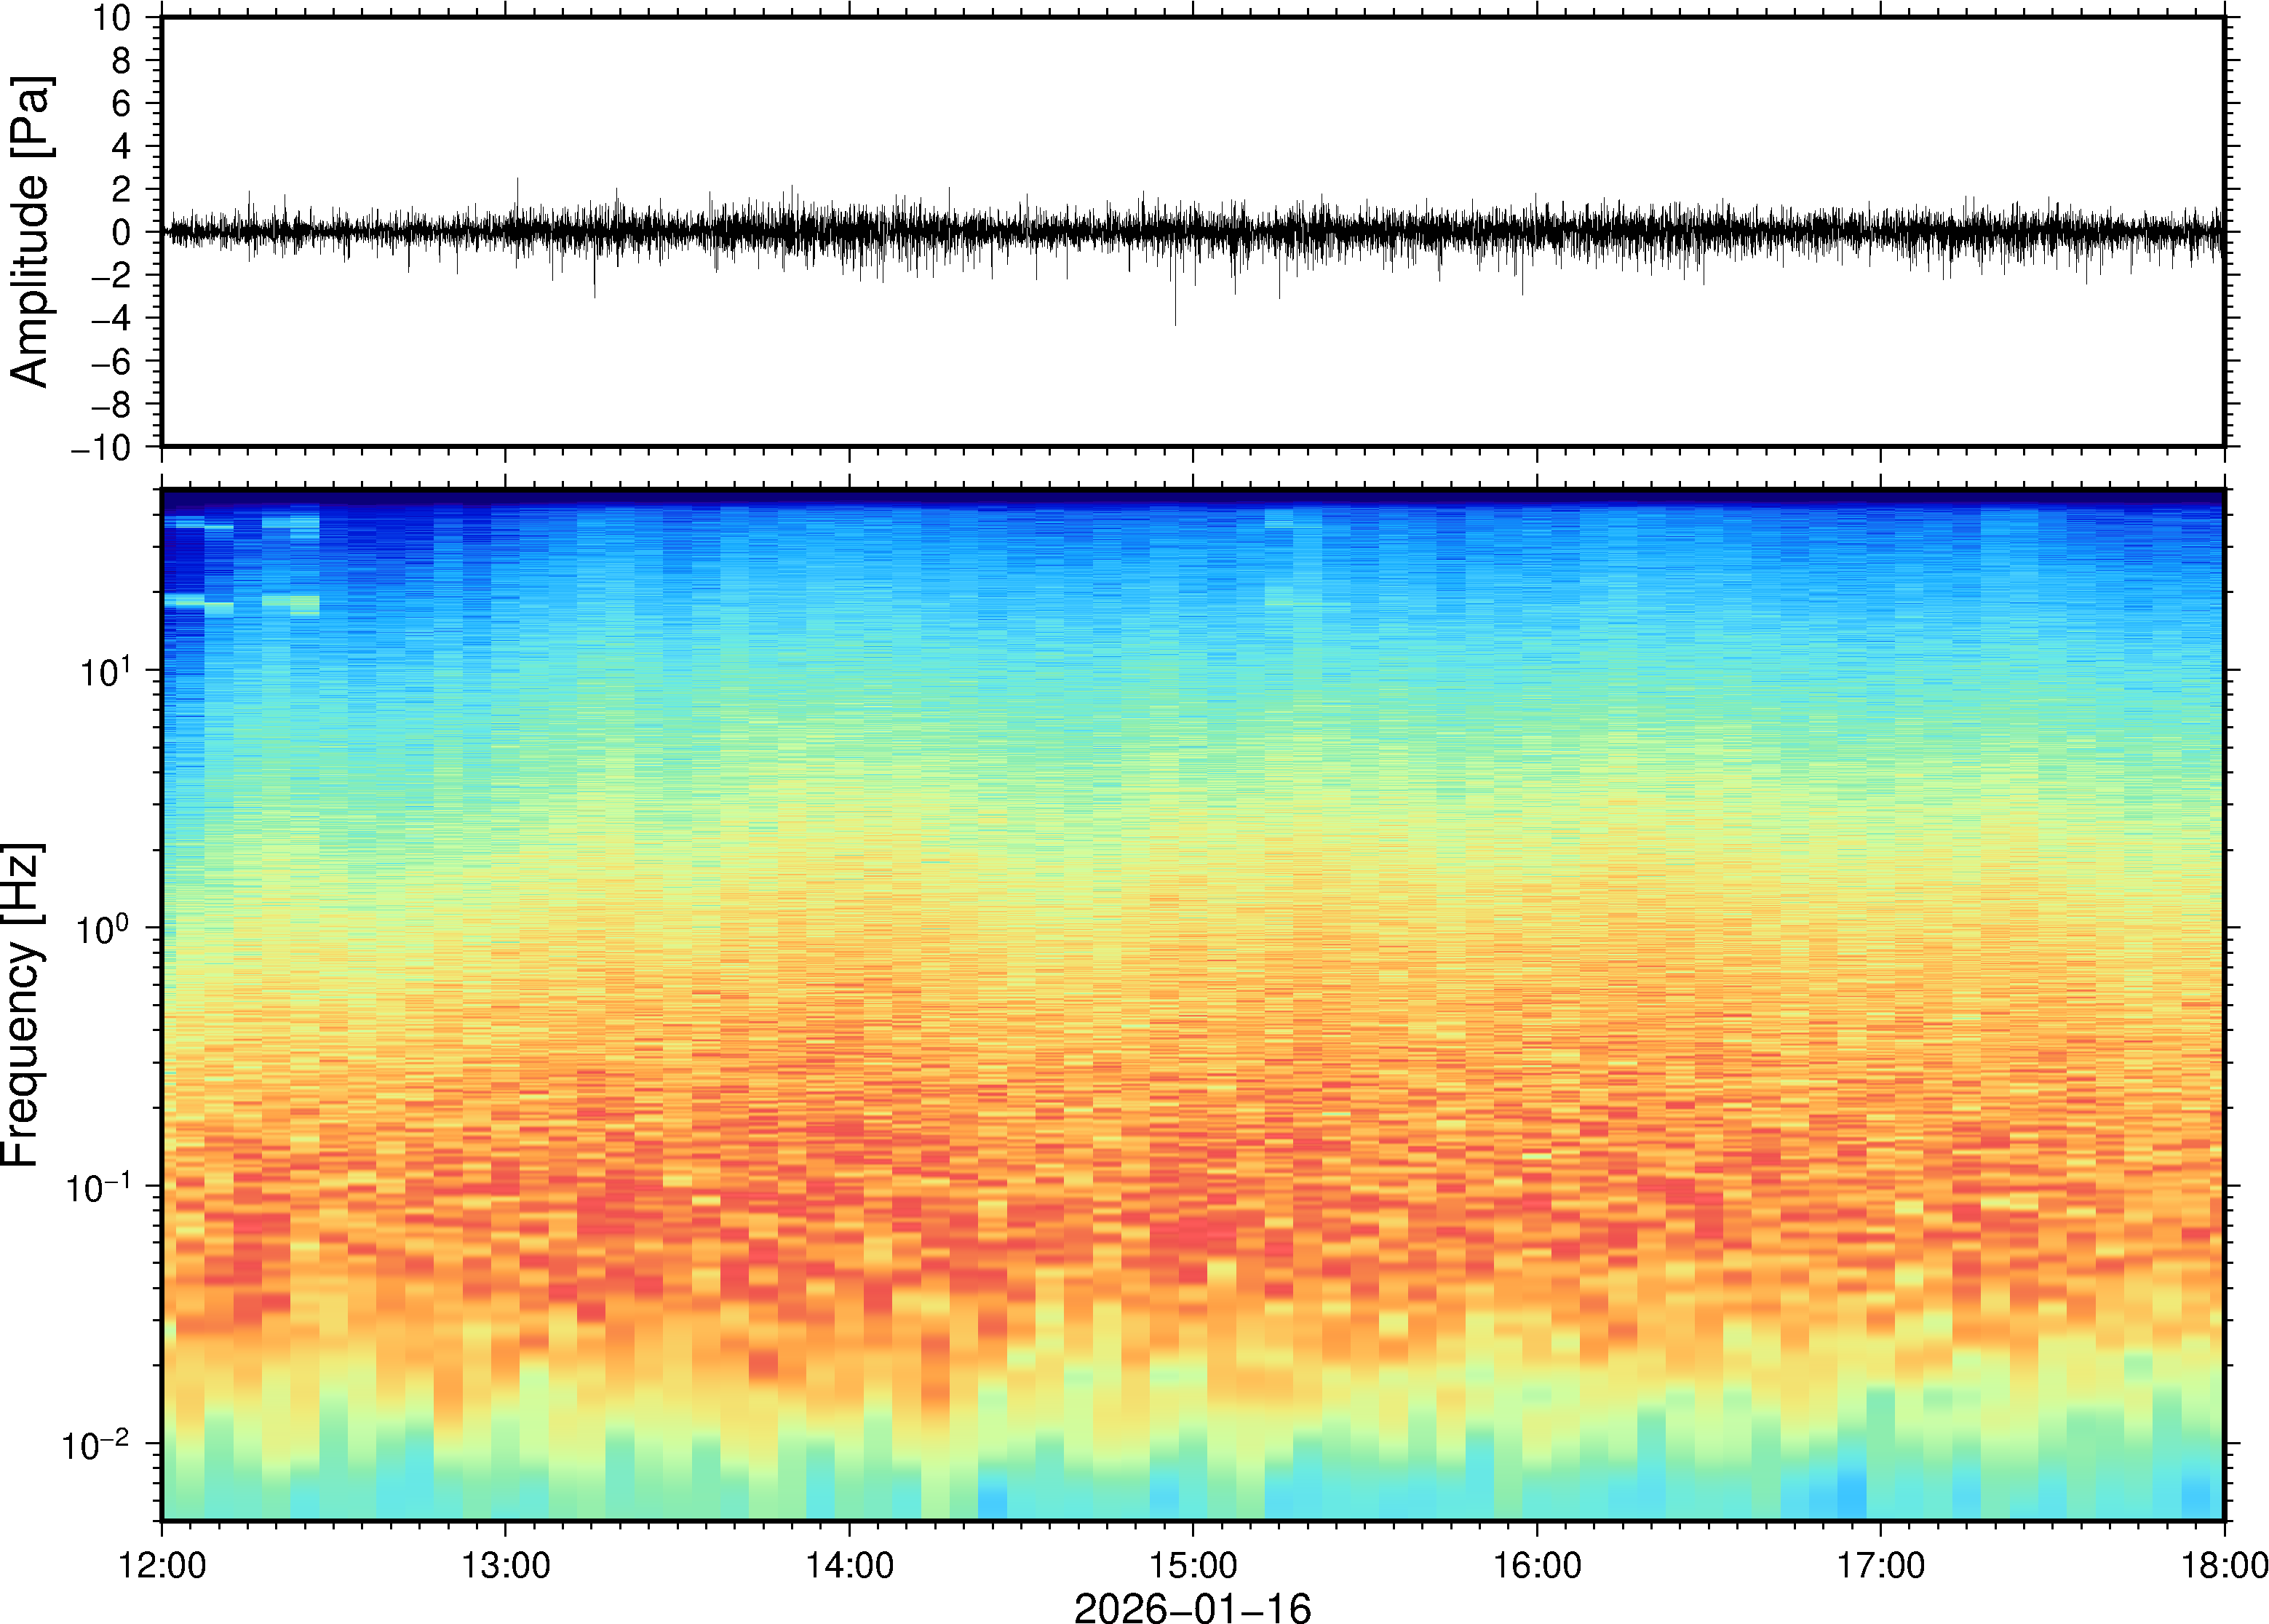
Task: Select the 10⁻¹ frequency tick label
Action: (x=98, y=1187)
